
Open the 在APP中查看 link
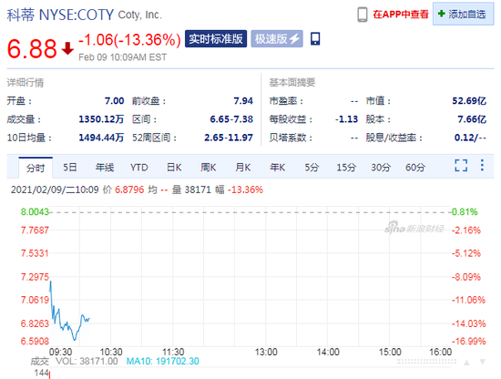pos(401,15)
